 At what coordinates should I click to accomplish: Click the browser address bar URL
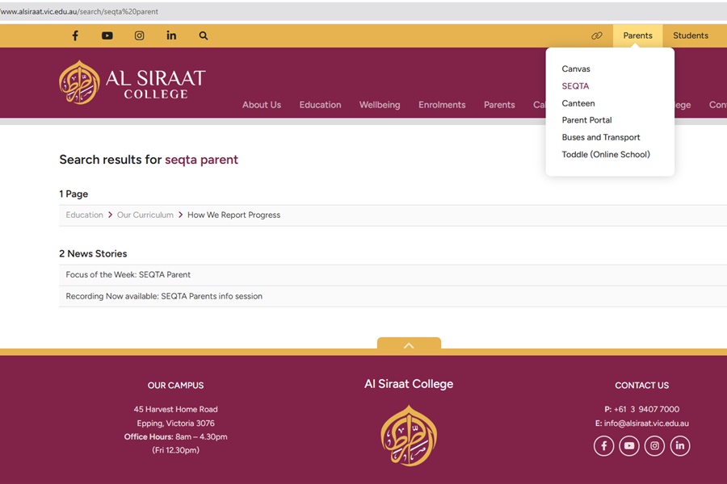(x=80, y=11)
